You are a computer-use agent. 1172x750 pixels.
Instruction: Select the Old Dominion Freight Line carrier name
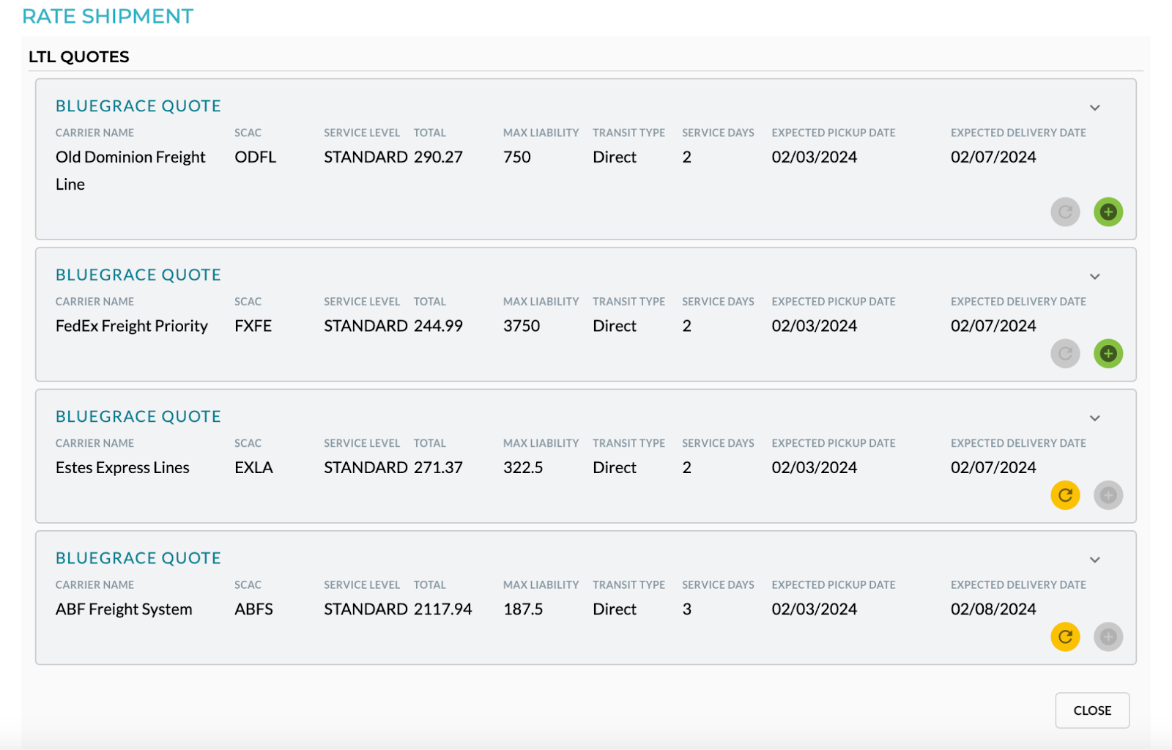pos(130,171)
